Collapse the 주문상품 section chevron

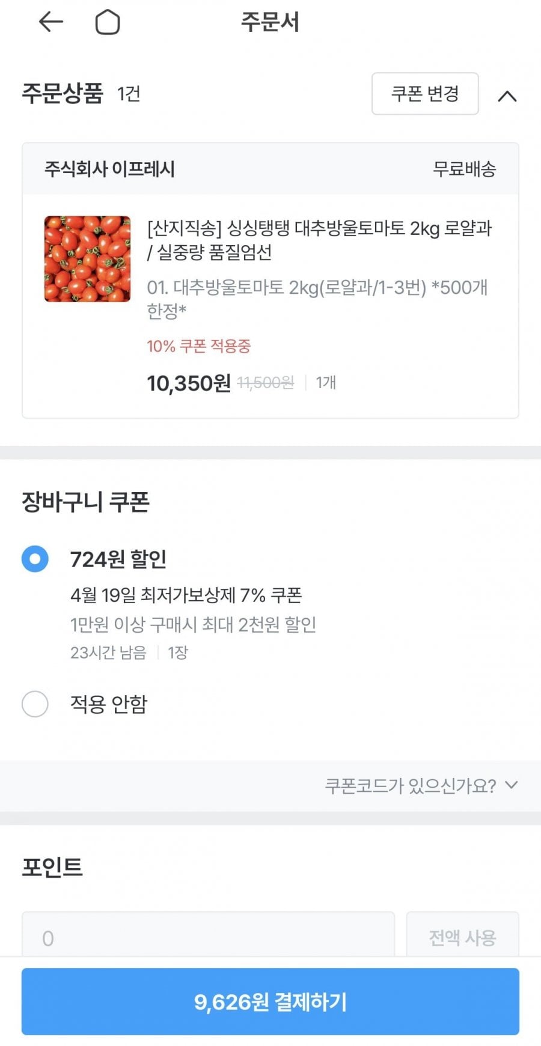[507, 96]
